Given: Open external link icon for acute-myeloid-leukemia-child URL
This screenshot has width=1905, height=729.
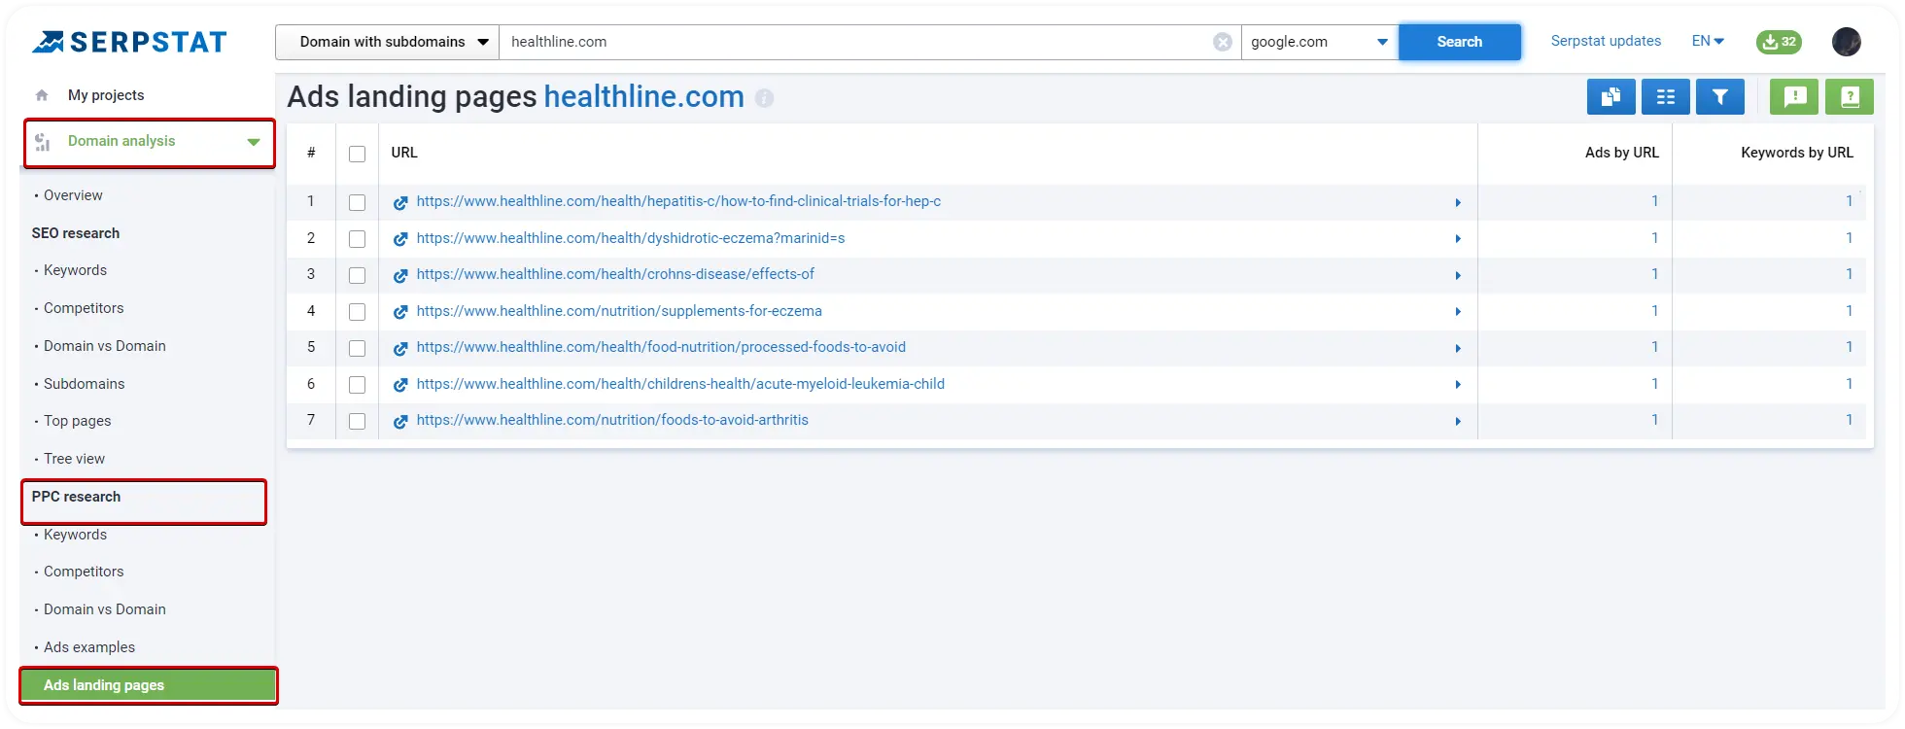Looking at the screenshot, I should (400, 385).
